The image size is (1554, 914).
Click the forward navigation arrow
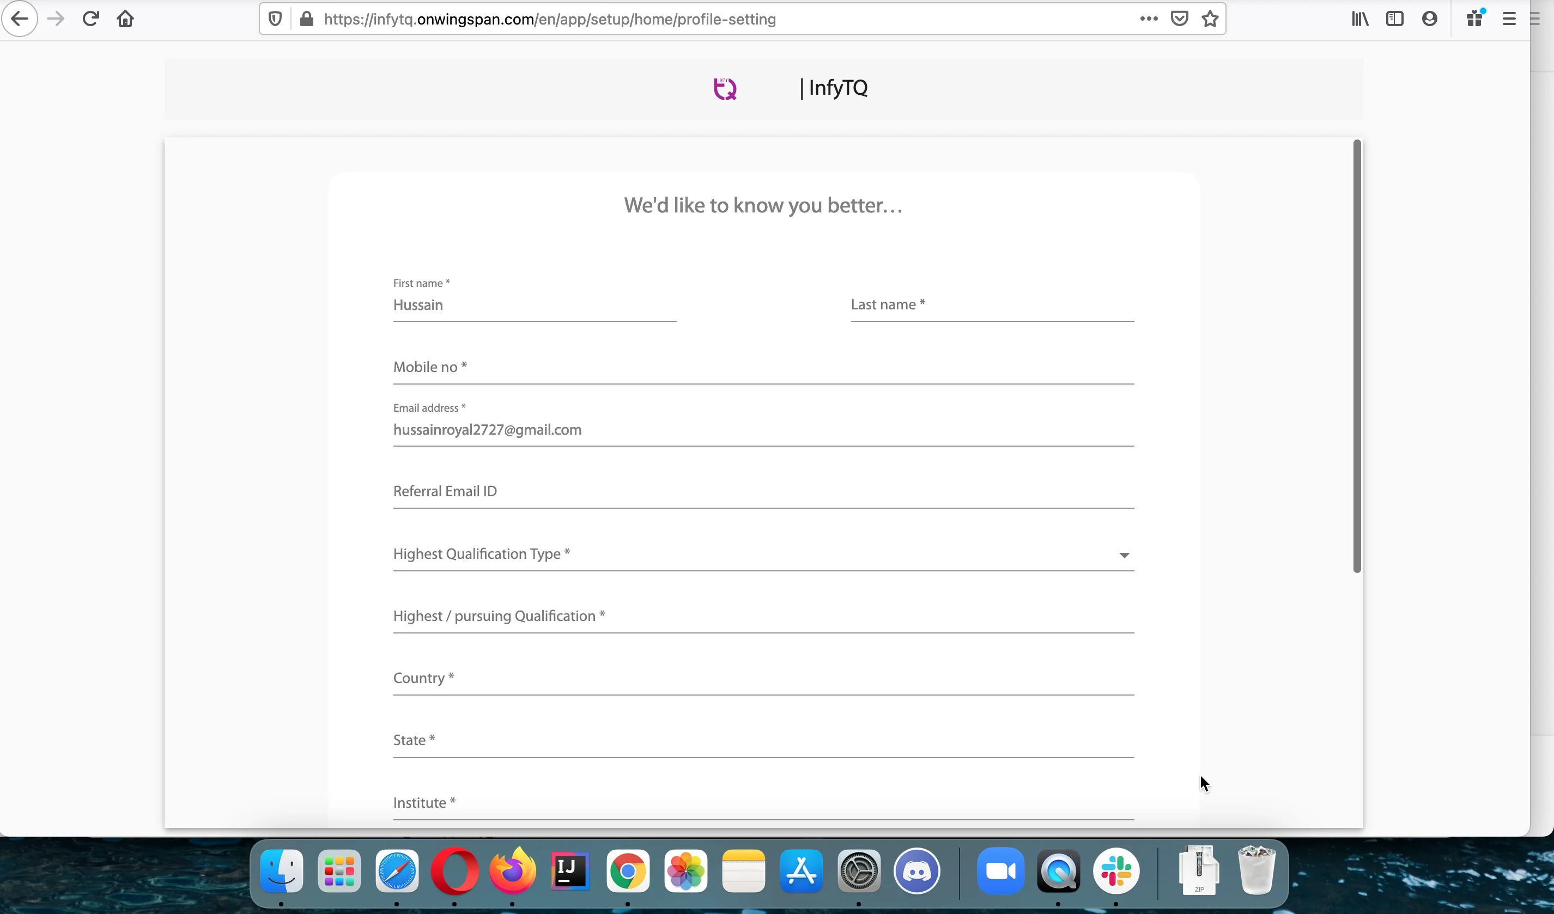point(56,19)
